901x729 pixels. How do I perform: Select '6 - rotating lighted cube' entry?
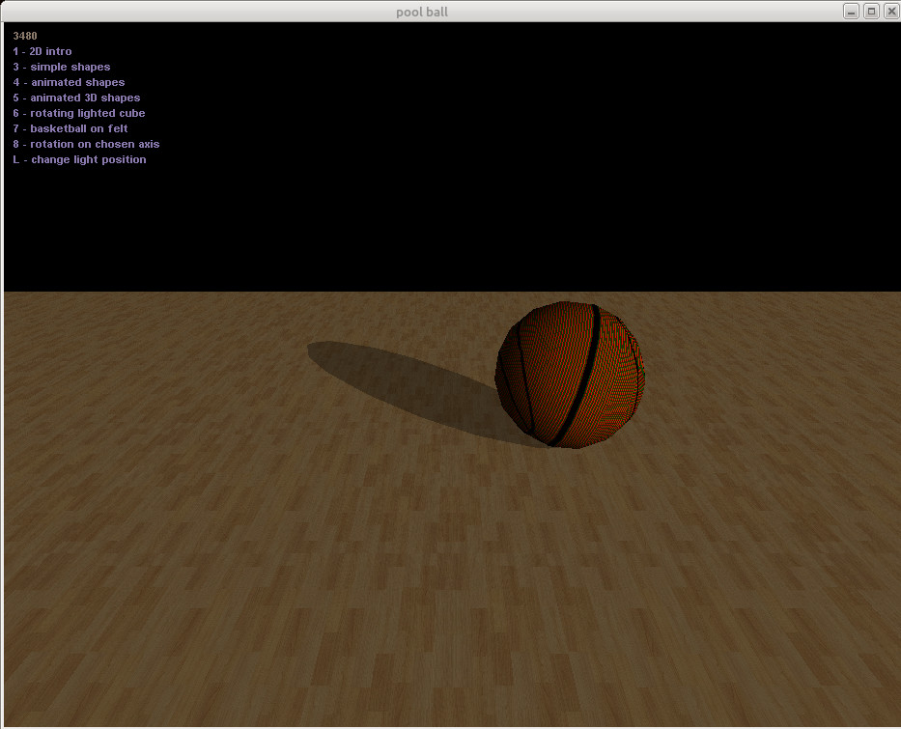click(79, 113)
